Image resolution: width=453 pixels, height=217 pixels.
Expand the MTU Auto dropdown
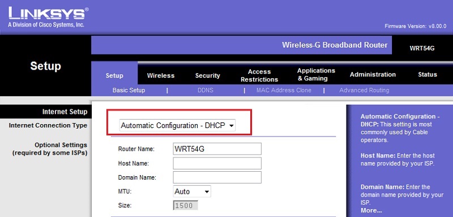coord(192,192)
